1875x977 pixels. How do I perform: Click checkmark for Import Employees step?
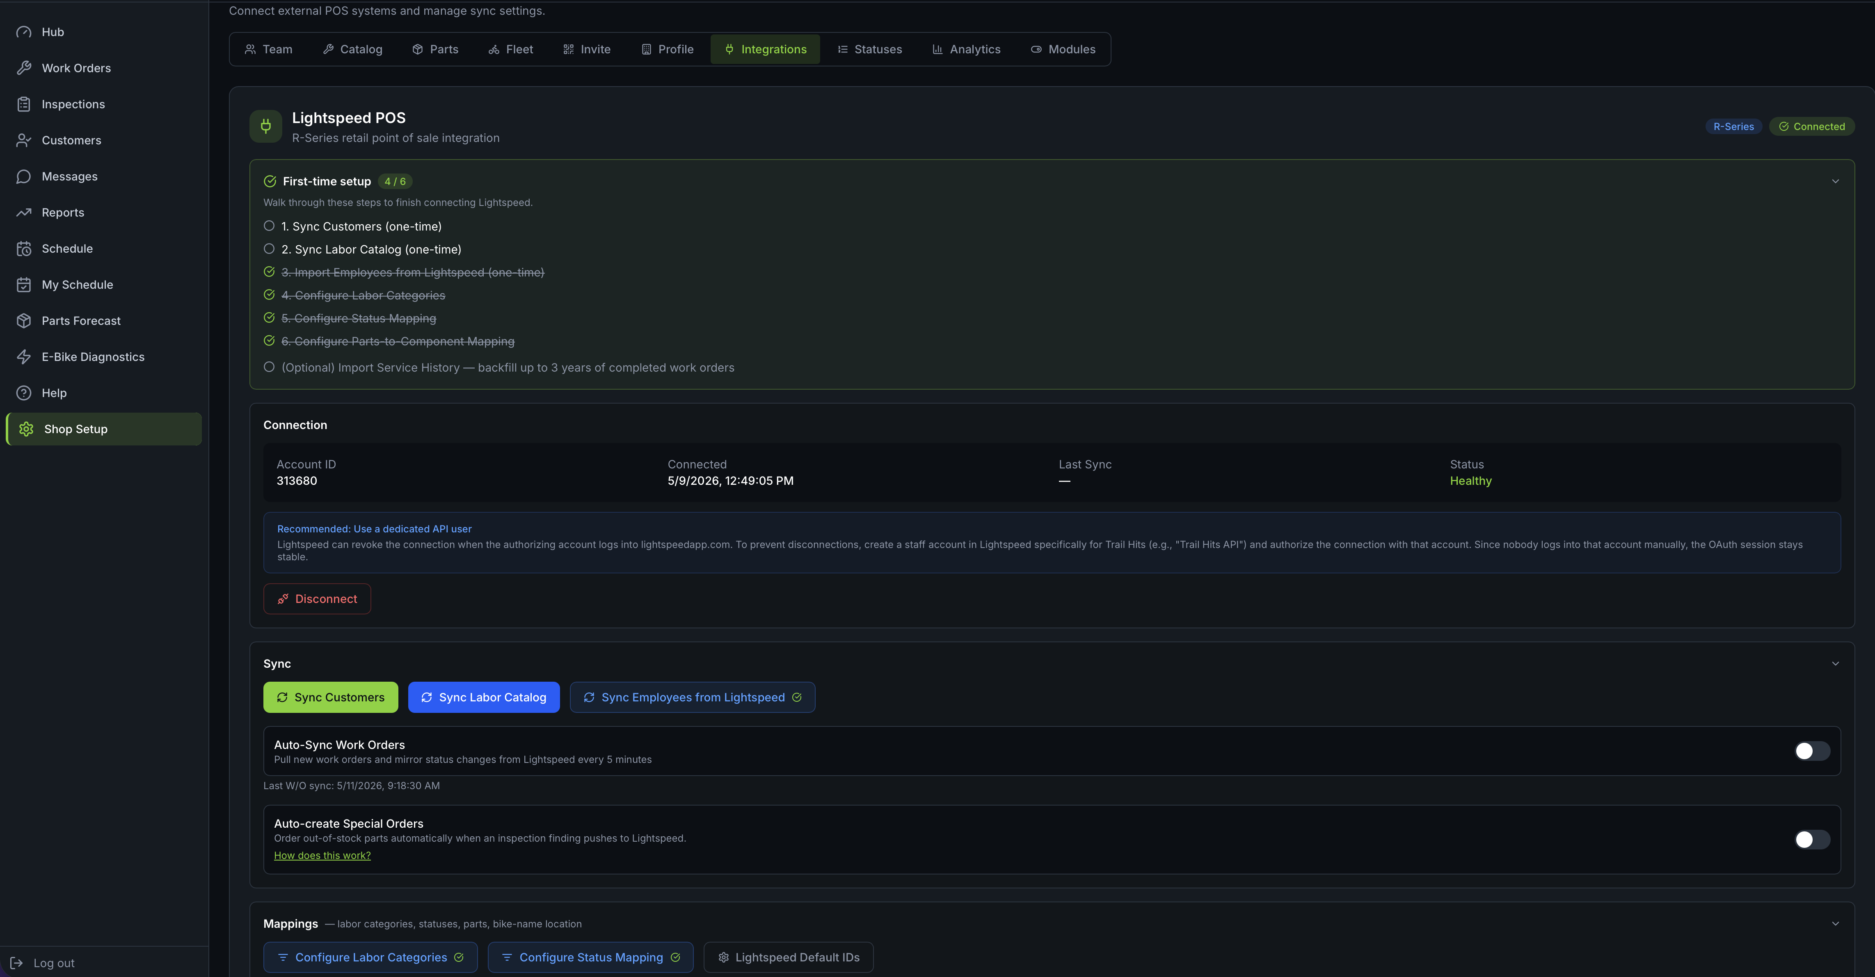pyautogui.click(x=269, y=272)
